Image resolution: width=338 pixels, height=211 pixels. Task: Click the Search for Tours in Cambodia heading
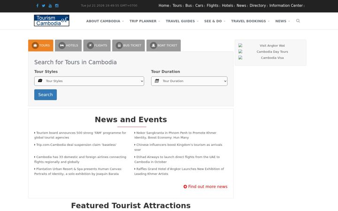pos(76,62)
